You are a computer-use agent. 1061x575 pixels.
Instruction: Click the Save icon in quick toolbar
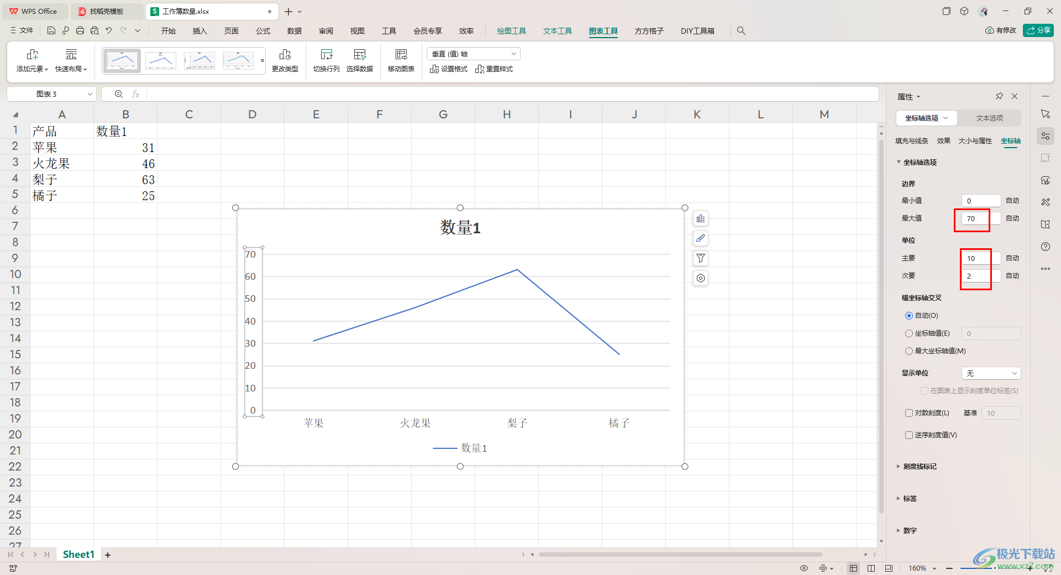pyautogui.click(x=51, y=31)
